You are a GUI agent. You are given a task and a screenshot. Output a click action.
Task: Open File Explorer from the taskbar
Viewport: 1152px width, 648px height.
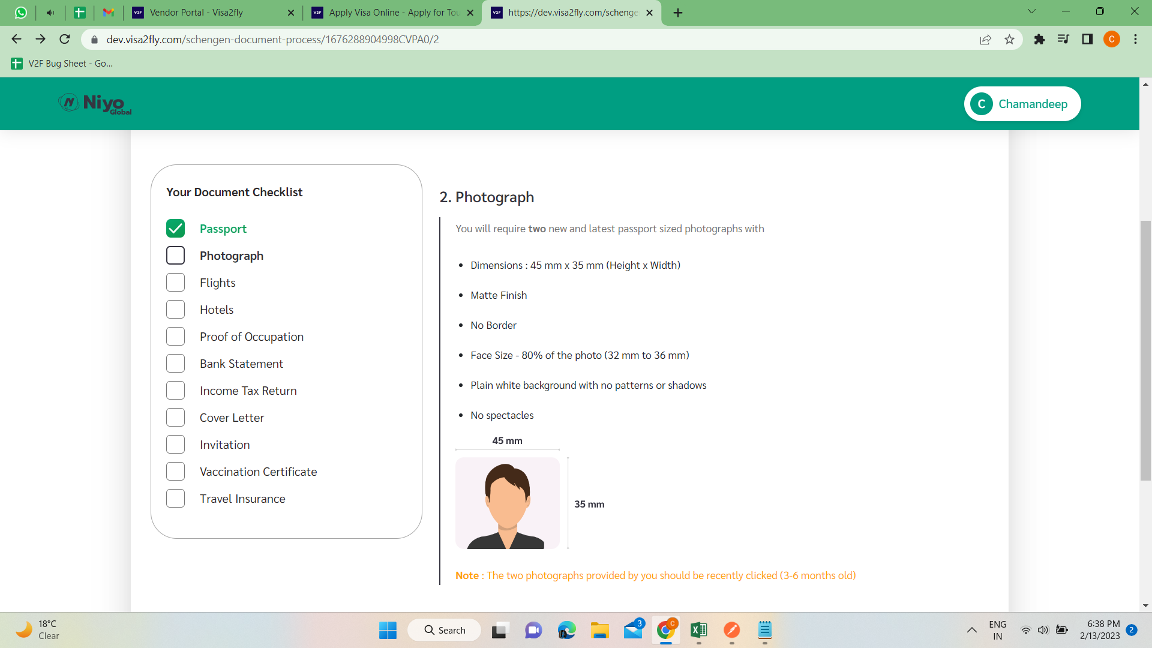click(x=599, y=630)
